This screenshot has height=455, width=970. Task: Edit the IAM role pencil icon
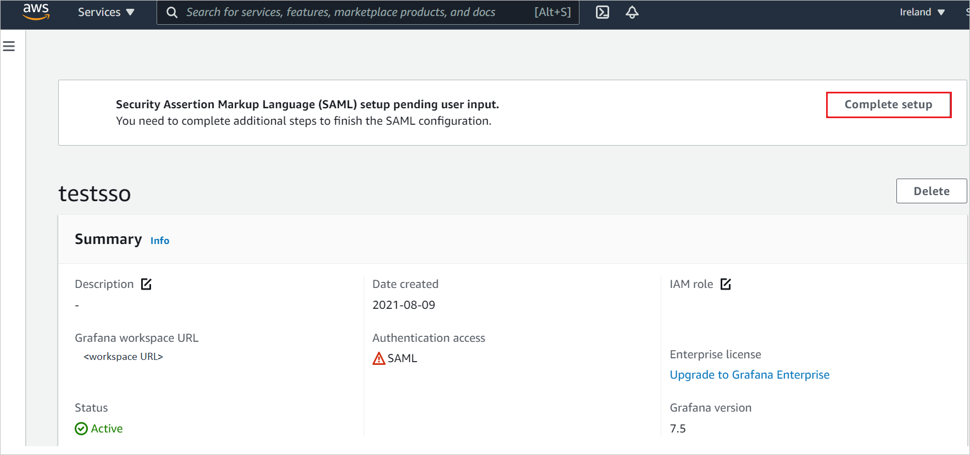pyautogui.click(x=726, y=284)
